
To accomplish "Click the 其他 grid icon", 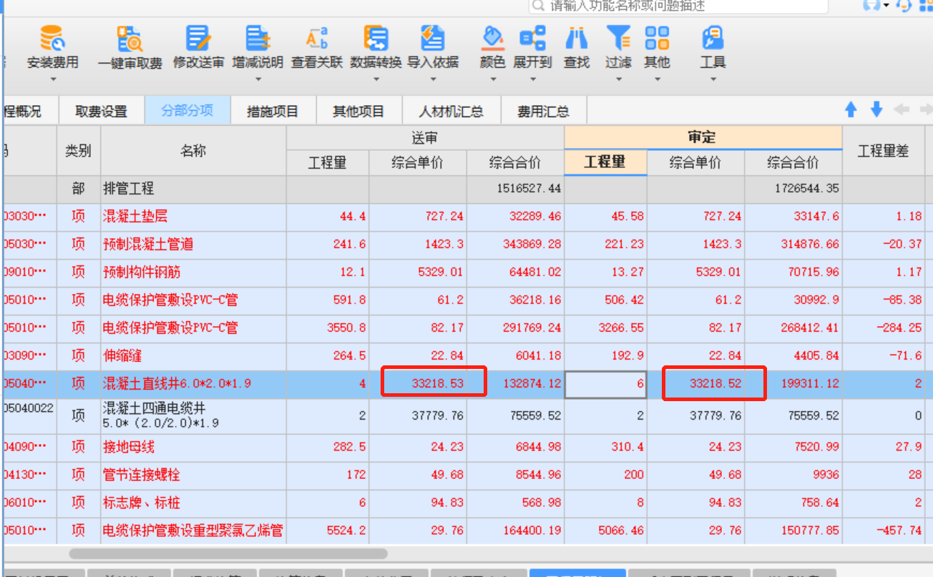I will click(x=657, y=37).
